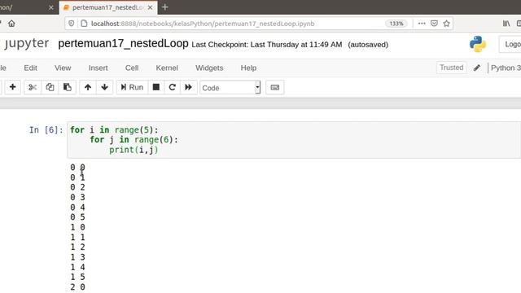
Task: Move the selected cell up
Action: click(88, 87)
